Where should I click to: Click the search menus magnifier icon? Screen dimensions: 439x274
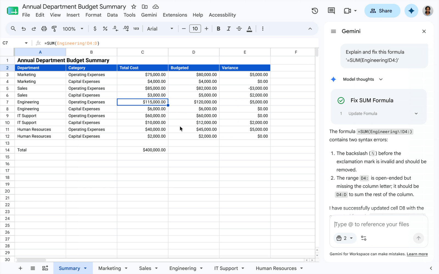(x=13, y=28)
